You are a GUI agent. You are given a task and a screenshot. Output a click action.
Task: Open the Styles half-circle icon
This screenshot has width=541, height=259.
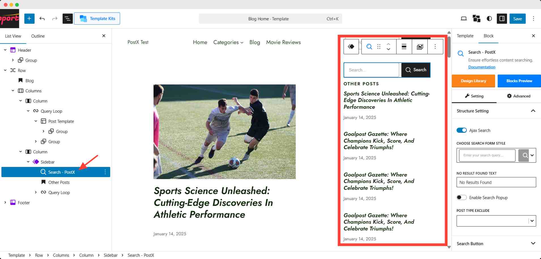(489, 19)
